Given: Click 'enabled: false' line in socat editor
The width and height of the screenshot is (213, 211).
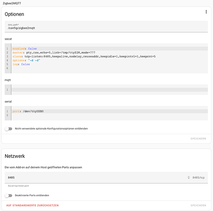Looking at the screenshot, I should 110,49.
